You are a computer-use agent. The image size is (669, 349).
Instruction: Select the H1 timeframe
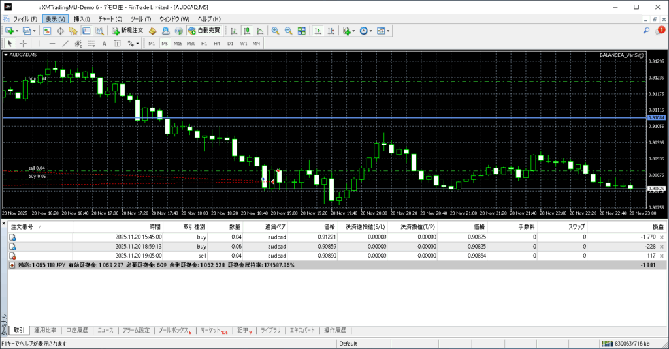[204, 44]
